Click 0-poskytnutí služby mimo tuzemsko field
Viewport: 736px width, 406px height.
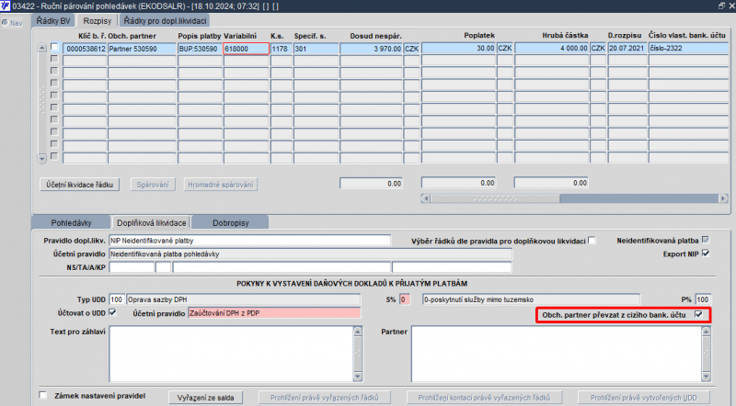[531, 299]
